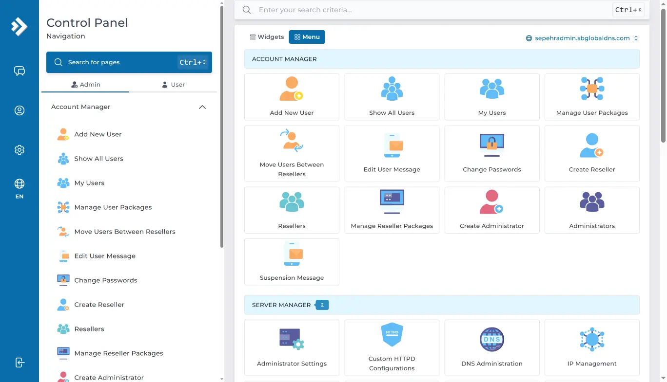The width and height of the screenshot is (667, 382).
Task: Change language via the EN globe icon
Action: tap(20, 188)
